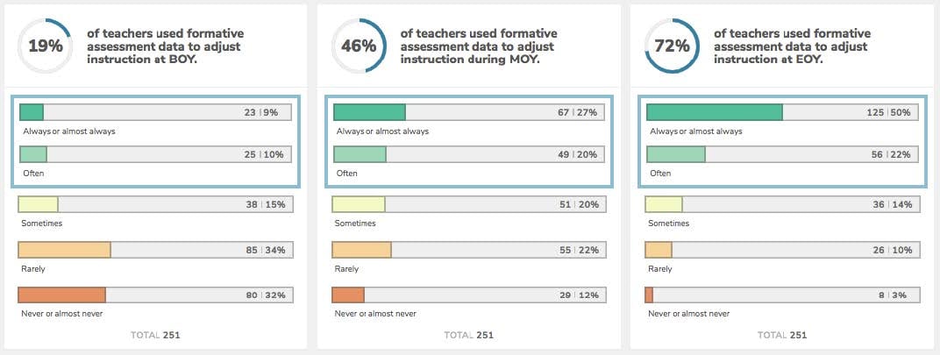Click the 72% donut chart
This screenshot has width=940, height=355.
click(x=672, y=46)
